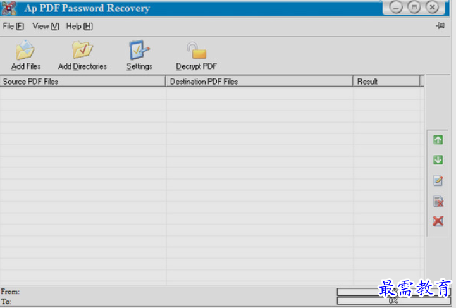Image resolution: width=456 pixels, height=308 pixels.
Task: Open the File menu
Action: coord(13,26)
